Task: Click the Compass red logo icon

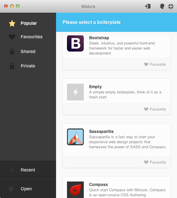Action: 75,189
